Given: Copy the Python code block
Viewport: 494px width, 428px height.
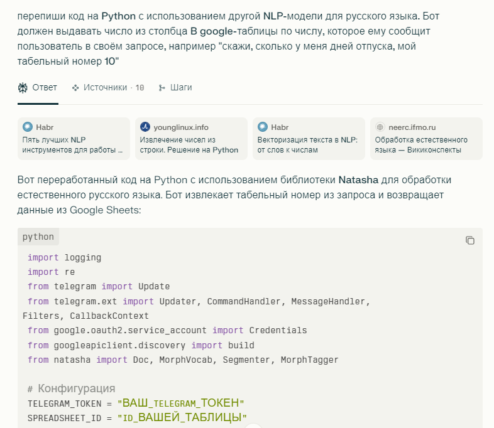Looking at the screenshot, I should coord(469,240).
